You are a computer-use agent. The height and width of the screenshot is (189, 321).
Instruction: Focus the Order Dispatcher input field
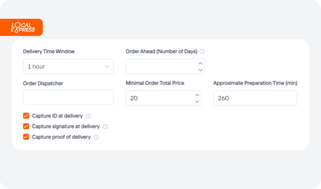(x=68, y=97)
